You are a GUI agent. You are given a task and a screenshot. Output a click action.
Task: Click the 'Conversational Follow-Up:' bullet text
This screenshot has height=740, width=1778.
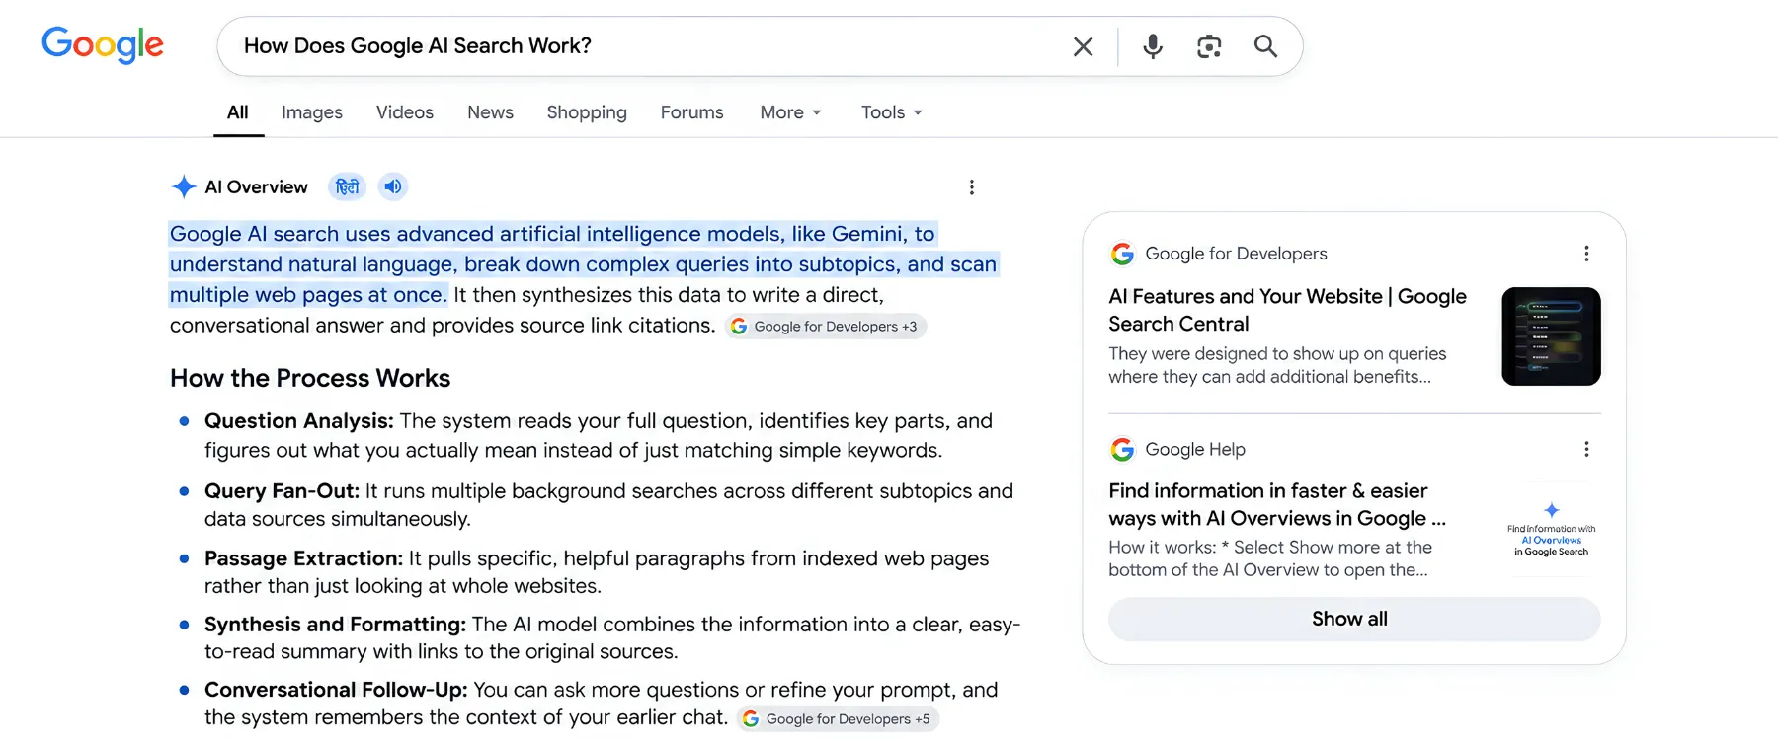(x=337, y=690)
